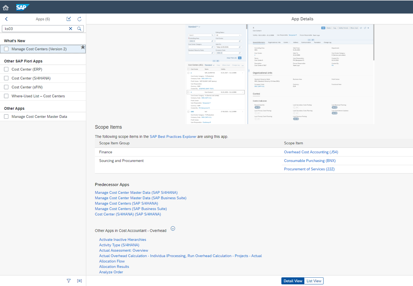
Task: Open Manage Cost Center Master Data (SAP S/4HANA)
Action: tap(136, 192)
